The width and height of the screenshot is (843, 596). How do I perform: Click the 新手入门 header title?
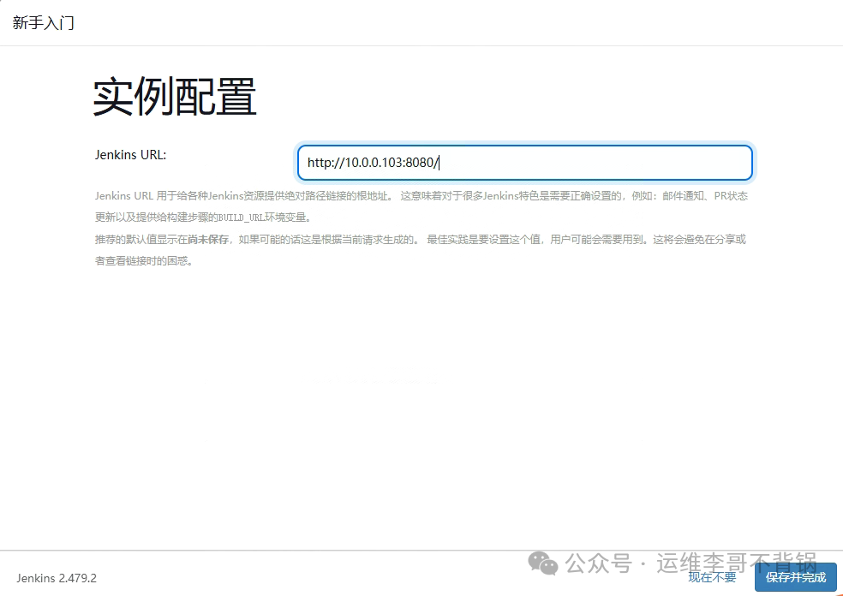[x=44, y=23]
